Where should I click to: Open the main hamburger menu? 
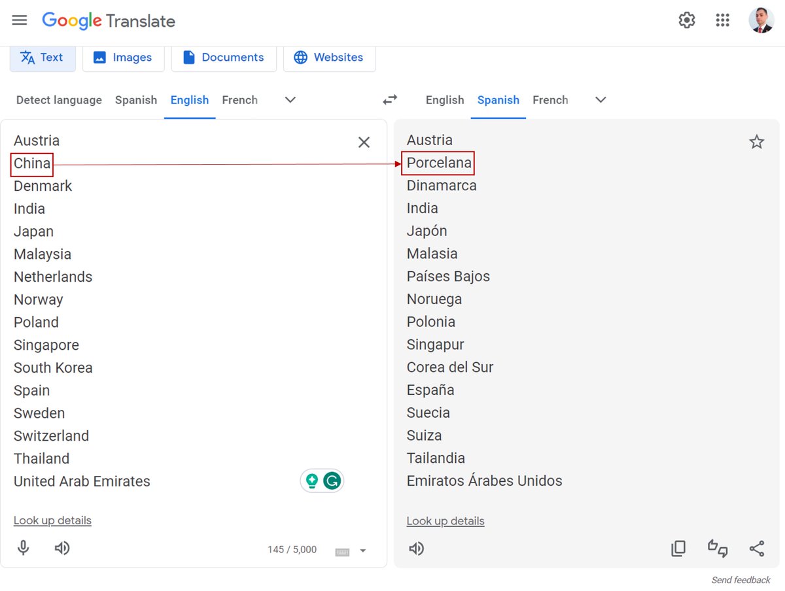pyautogui.click(x=20, y=20)
